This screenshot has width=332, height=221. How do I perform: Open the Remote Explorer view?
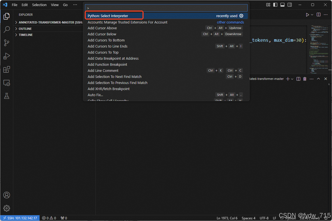click(7, 83)
